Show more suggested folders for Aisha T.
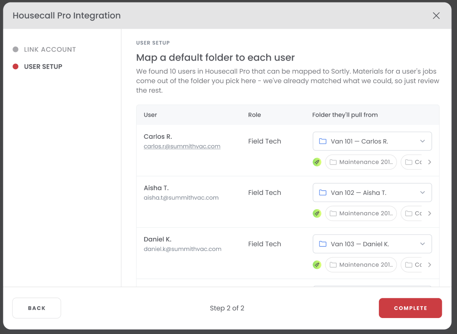The image size is (457, 334). tap(429, 213)
